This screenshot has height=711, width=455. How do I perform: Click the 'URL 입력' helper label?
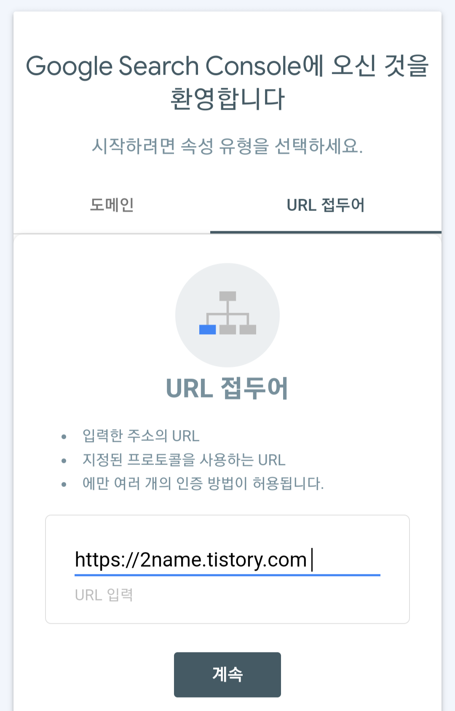pyautogui.click(x=104, y=595)
